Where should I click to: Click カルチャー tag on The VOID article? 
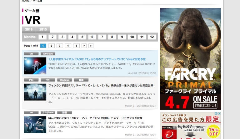[x=48, y=112]
